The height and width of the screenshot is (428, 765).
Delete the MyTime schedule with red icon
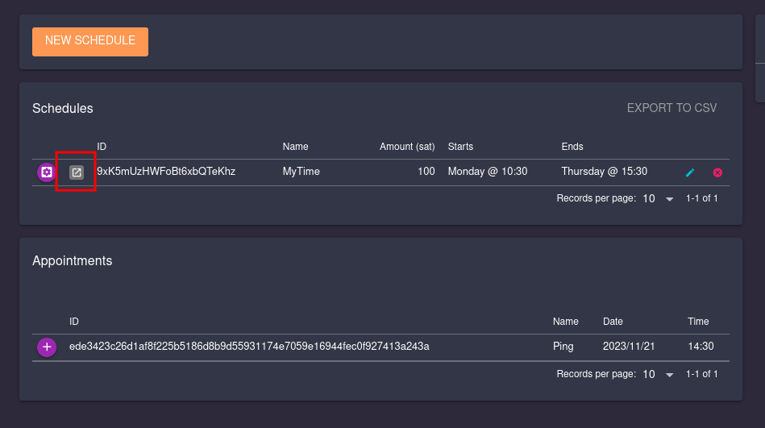click(717, 172)
